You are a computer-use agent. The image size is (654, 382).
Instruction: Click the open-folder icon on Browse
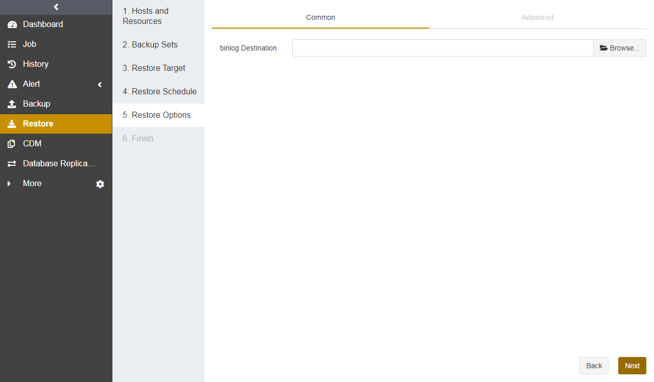(603, 48)
